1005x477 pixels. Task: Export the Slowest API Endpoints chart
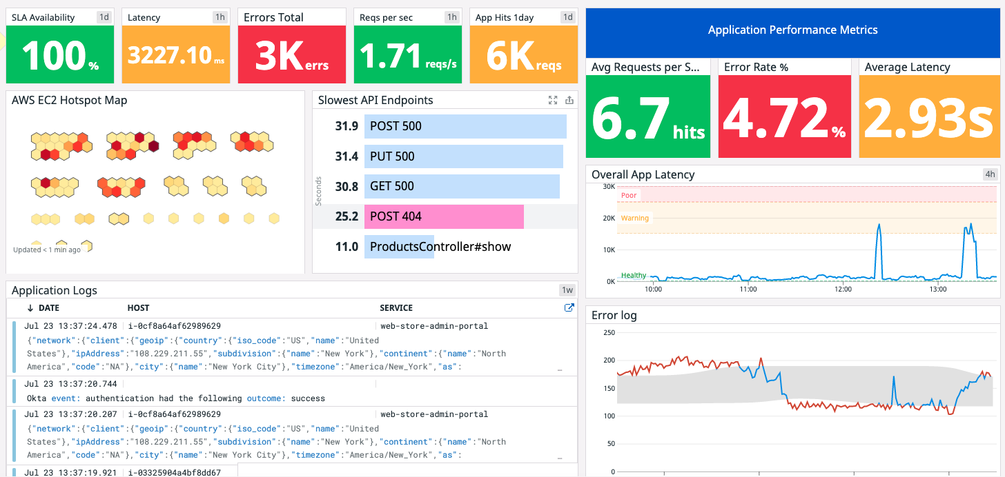click(x=569, y=100)
